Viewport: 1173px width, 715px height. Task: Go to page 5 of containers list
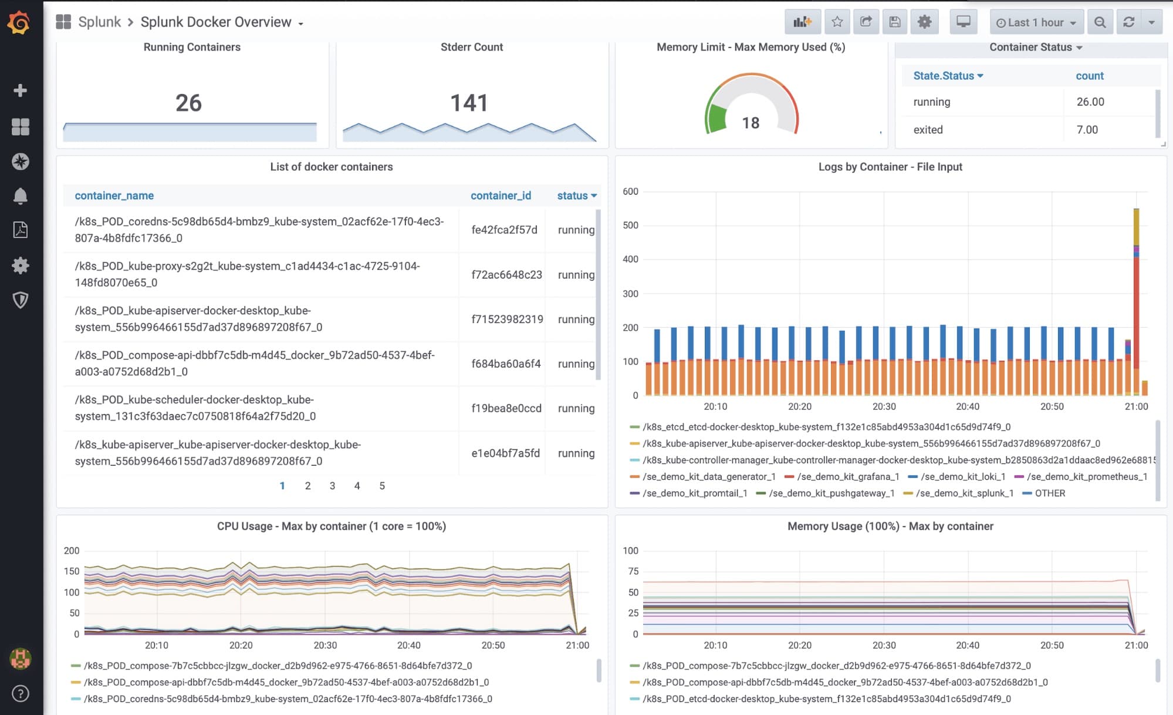[x=382, y=486]
